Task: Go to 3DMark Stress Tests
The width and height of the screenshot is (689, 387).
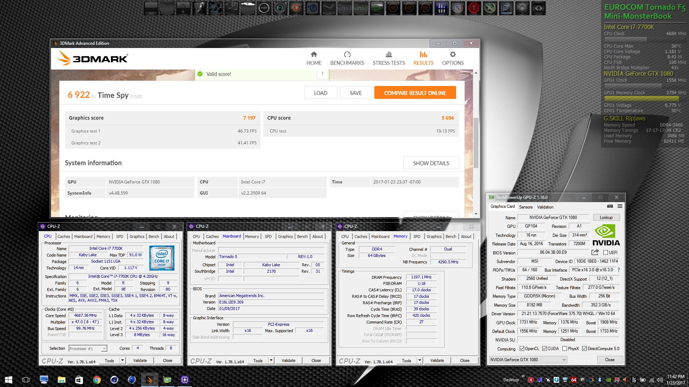Action: pyautogui.click(x=389, y=58)
